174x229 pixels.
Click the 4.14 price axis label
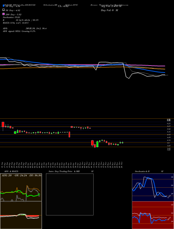169,140
